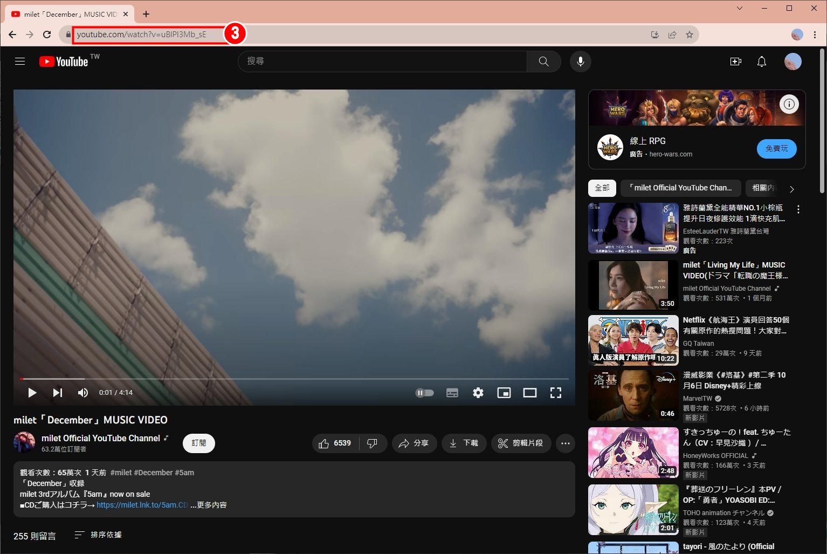This screenshot has width=827, height=554.
Task: Click the 剪輯片段 clip button
Action: click(521, 443)
